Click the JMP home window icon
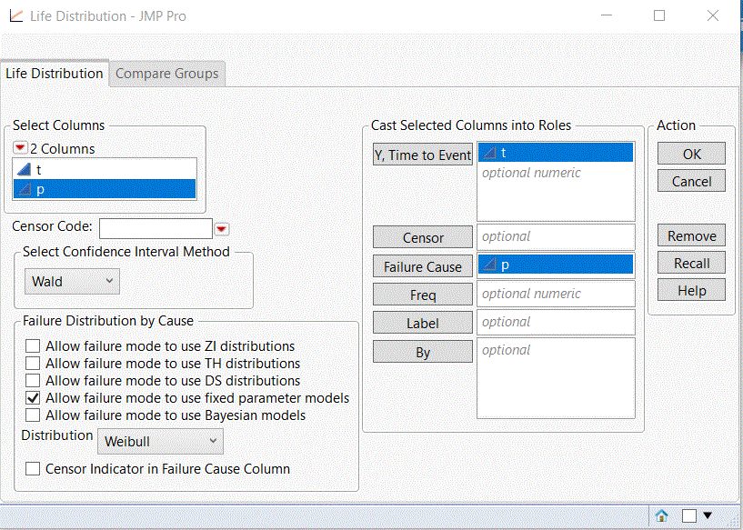Screen dimensions: 743x530 662,516
